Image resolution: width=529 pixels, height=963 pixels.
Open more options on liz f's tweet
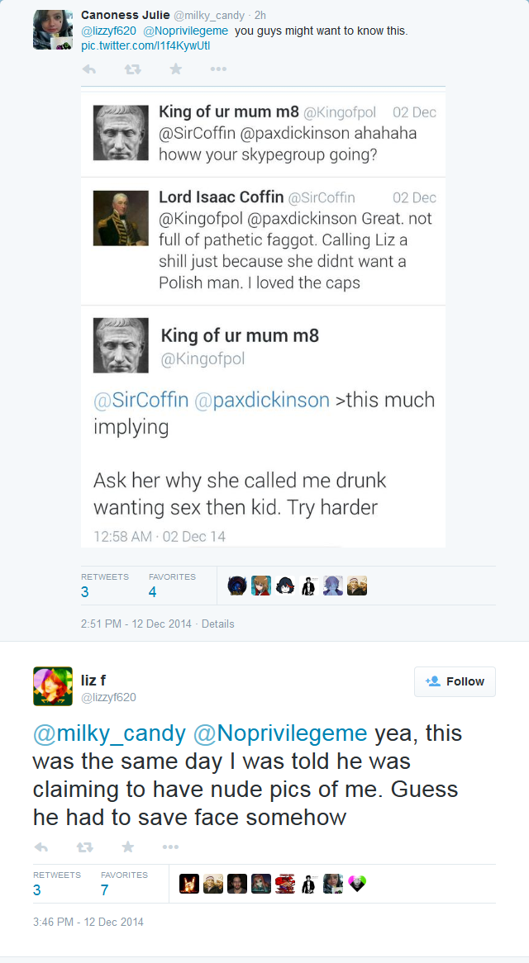[170, 847]
